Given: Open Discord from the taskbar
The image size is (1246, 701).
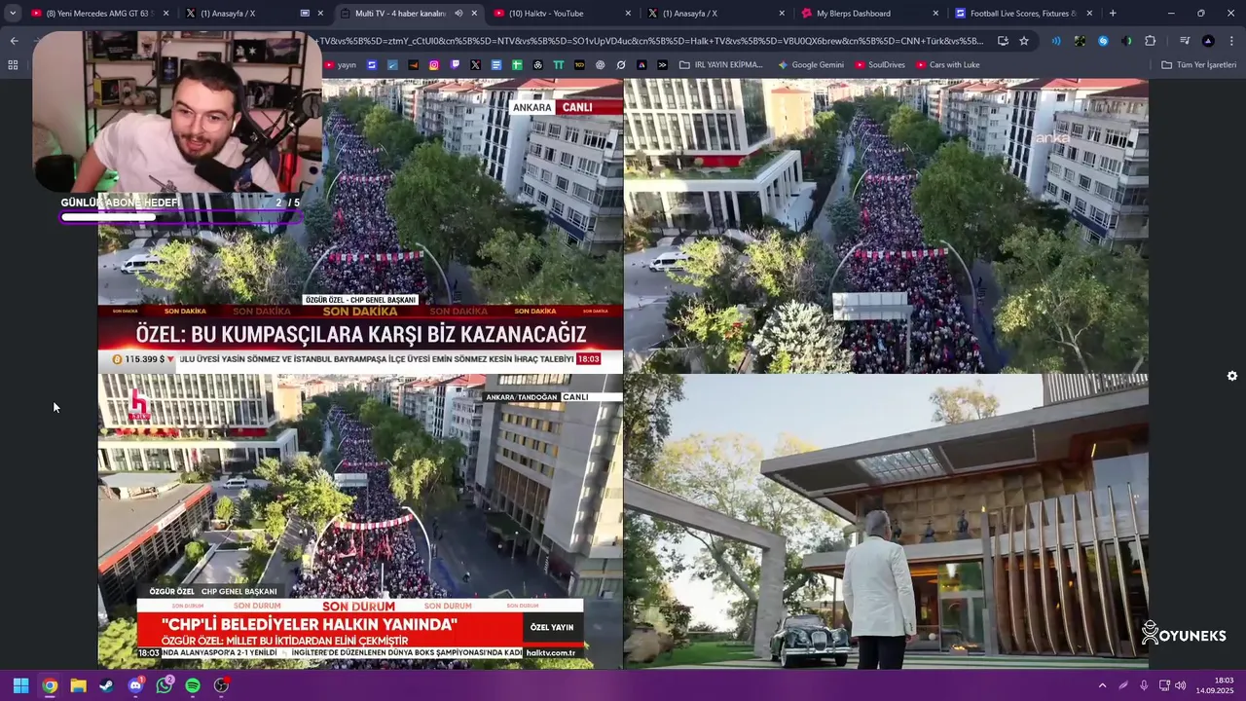Looking at the screenshot, I should coord(135,685).
